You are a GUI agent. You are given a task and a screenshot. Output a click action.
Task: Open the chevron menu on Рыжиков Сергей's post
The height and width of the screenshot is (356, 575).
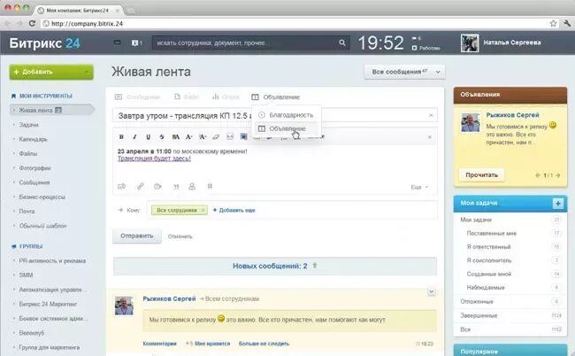coord(432,292)
